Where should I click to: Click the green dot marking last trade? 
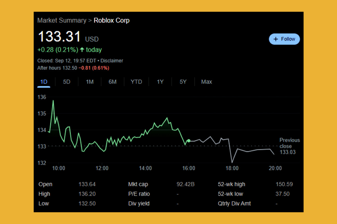click(x=189, y=140)
